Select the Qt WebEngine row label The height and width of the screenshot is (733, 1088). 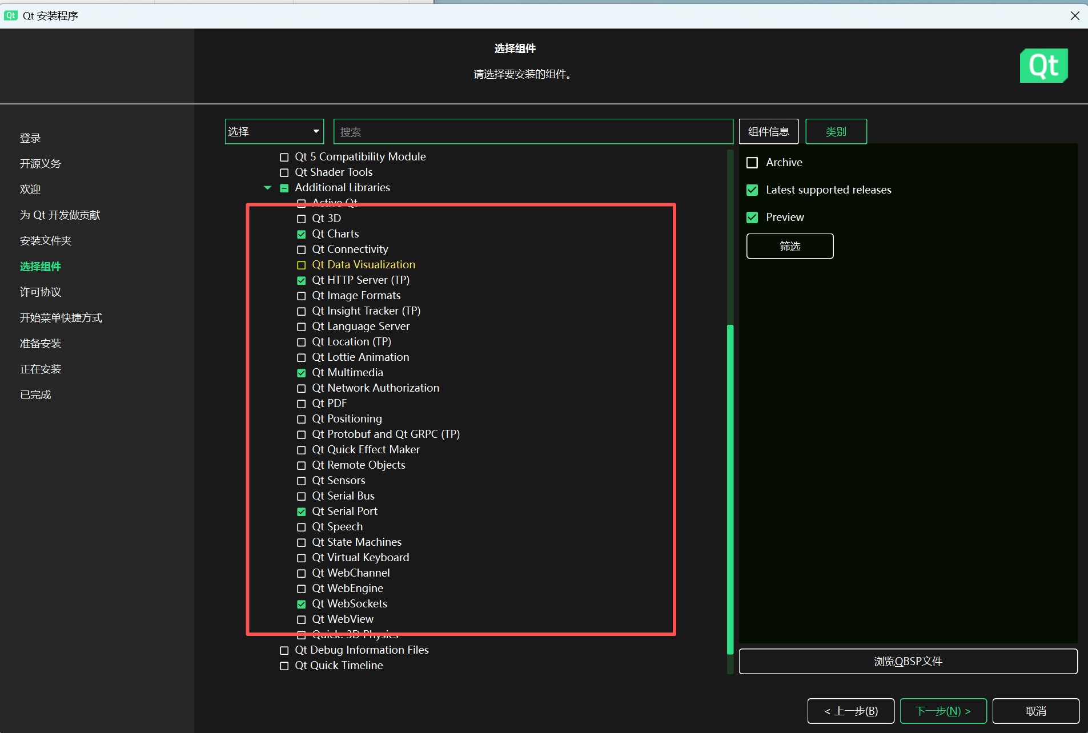[x=347, y=589]
